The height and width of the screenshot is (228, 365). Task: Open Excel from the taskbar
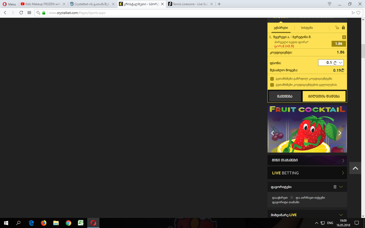81,223
